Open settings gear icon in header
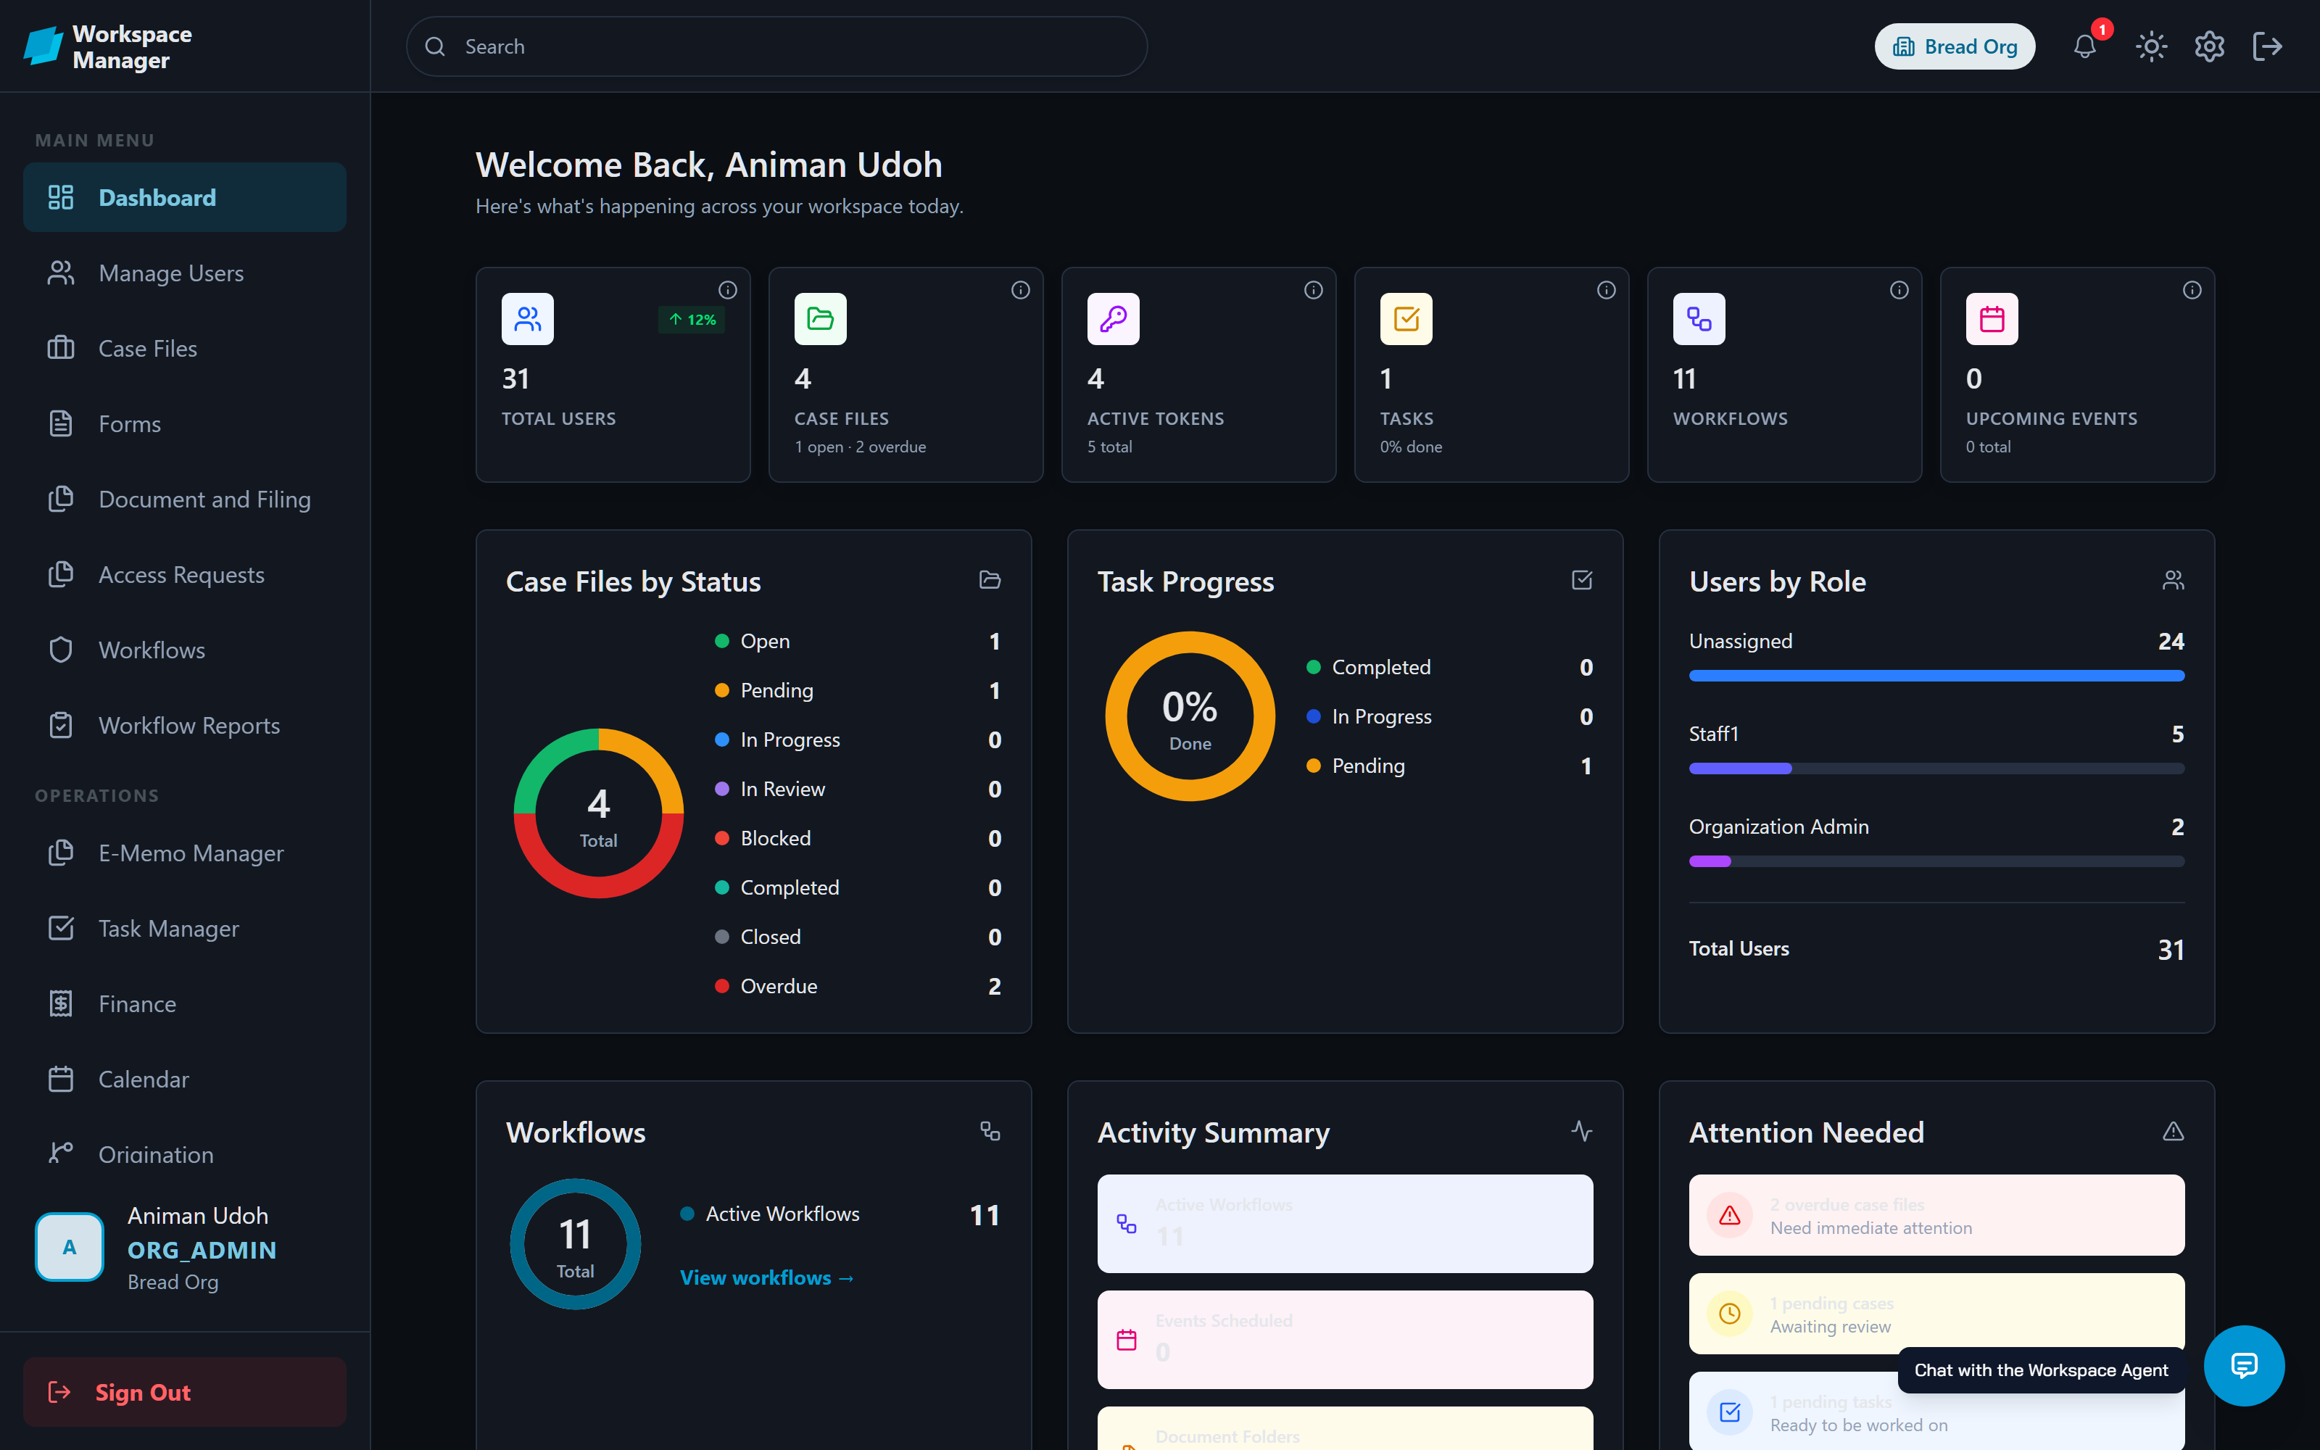 pos(2209,46)
